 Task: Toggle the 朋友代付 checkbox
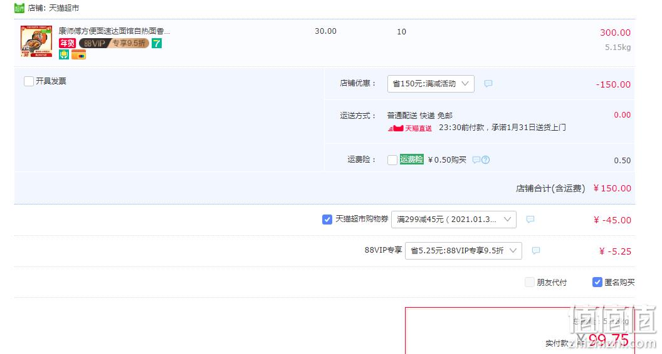[x=530, y=282]
